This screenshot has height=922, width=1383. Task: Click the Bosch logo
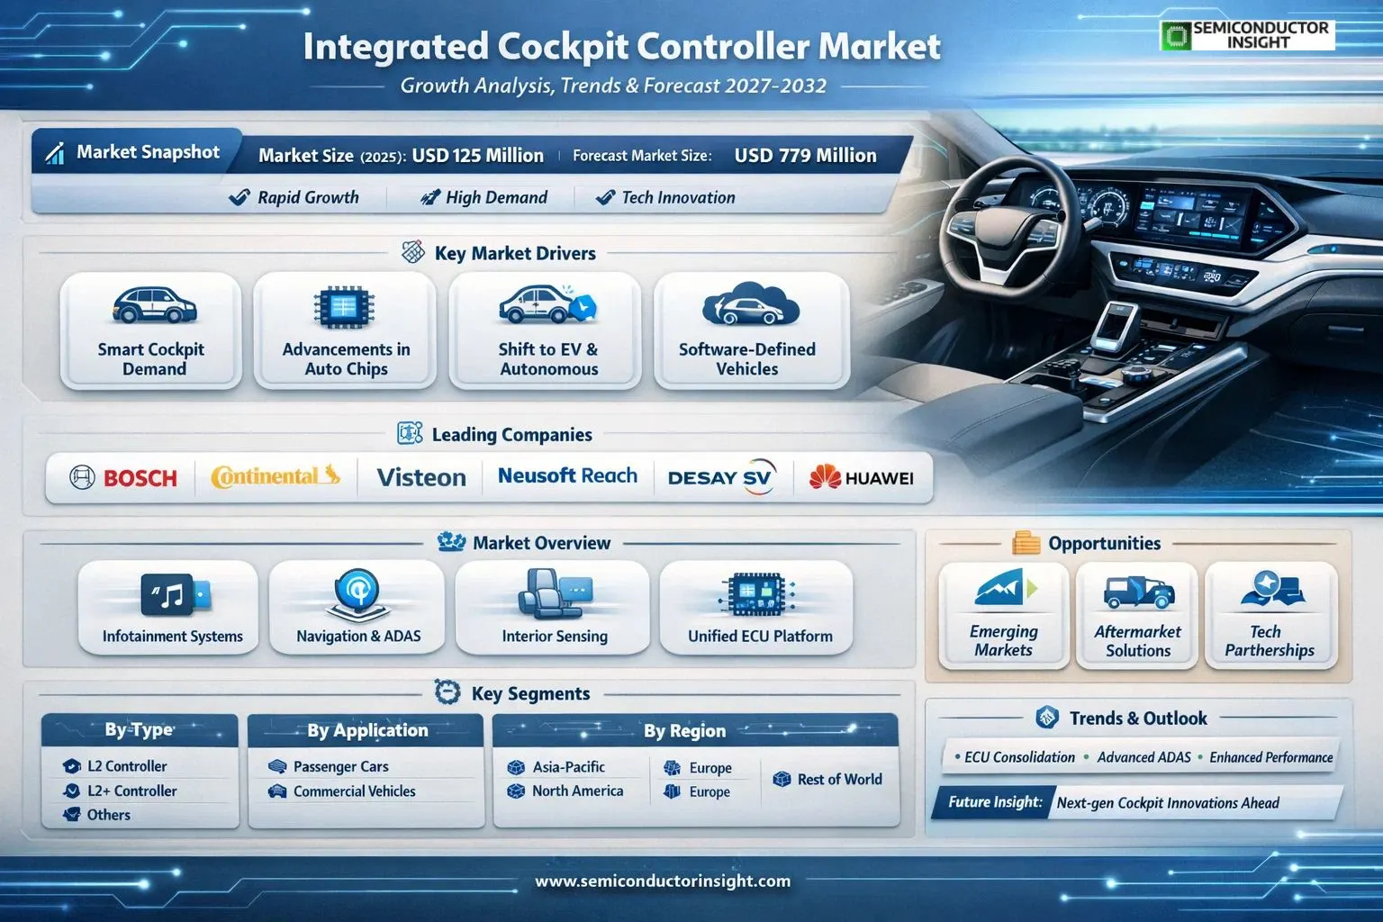click(123, 477)
